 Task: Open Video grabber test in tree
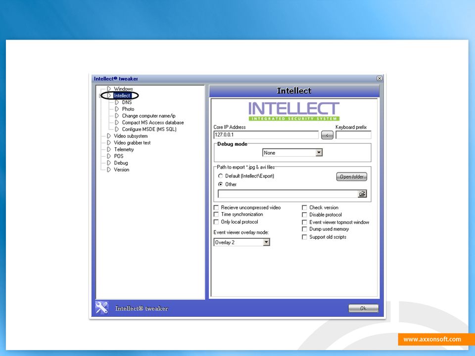click(x=132, y=142)
